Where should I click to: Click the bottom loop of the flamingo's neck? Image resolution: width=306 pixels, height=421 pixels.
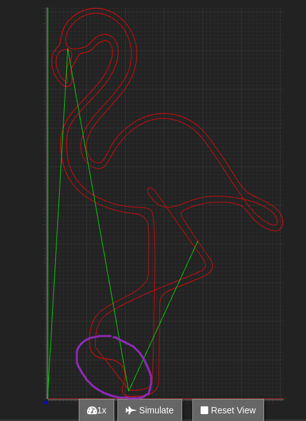coord(96,165)
